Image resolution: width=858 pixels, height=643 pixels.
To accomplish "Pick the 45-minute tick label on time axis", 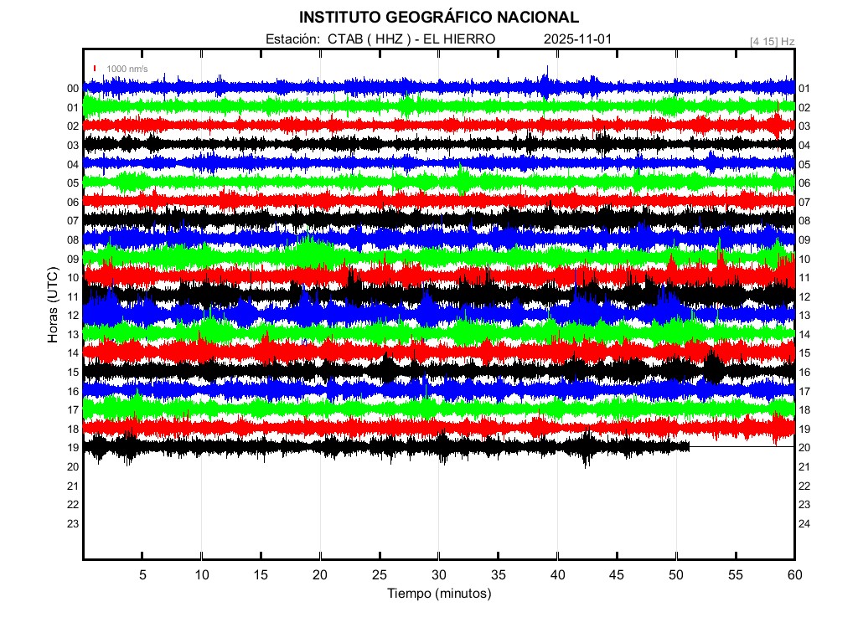I will [617, 574].
